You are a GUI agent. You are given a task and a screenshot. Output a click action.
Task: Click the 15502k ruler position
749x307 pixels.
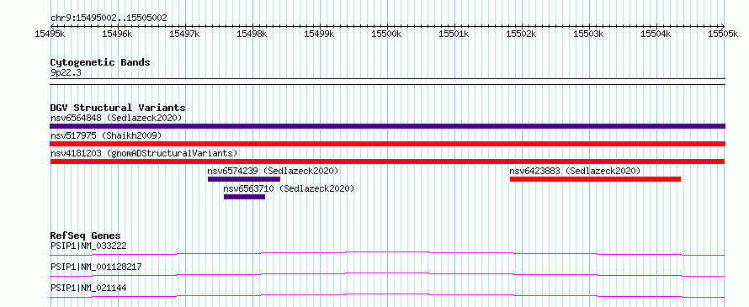(522, 34)
